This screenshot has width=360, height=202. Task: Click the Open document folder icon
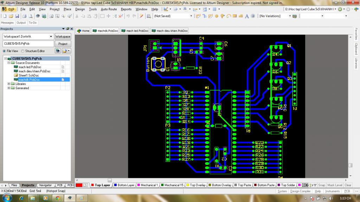click(x=10, y=16)
